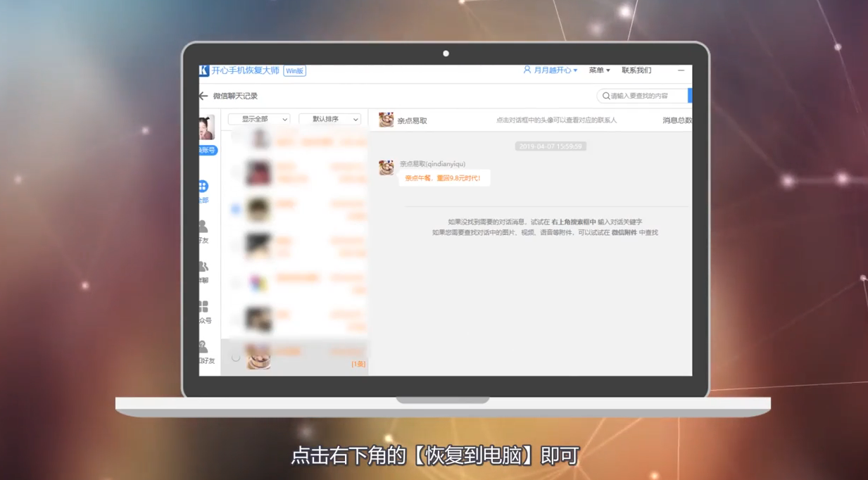Expand the 默认排序 sort dropdown
868x480 pixels.
(330, 120)
